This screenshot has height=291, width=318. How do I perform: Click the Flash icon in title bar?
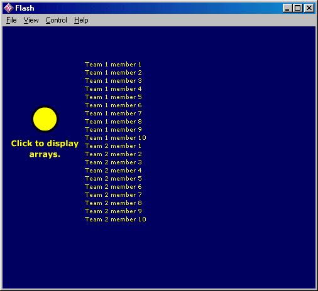tap(9, 8)
